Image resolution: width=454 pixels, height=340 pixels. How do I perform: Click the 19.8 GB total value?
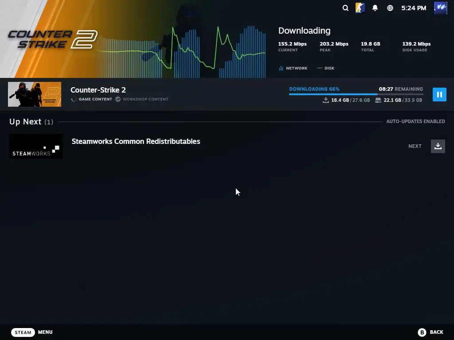[x=370, y=44]
